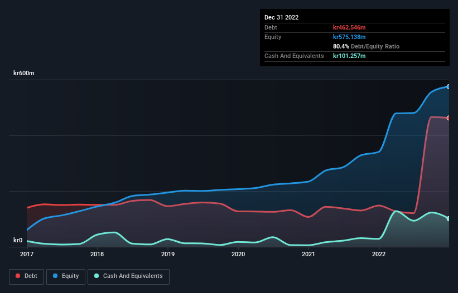Click the Dec 31 2022 tooltip date
This screenshot has height=293, width=458.
point(281,17)
